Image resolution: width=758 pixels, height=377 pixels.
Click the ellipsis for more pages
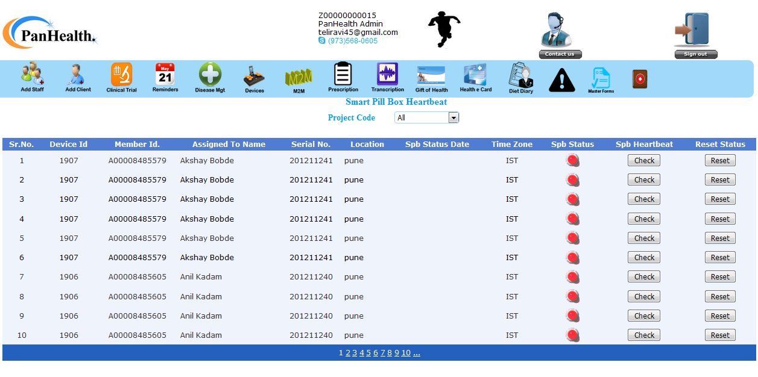(x=417, y=353)
